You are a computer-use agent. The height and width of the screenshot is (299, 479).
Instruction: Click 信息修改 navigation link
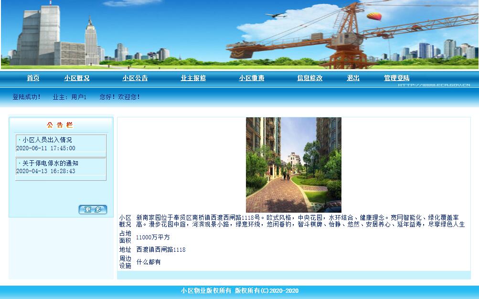point(310,78)
